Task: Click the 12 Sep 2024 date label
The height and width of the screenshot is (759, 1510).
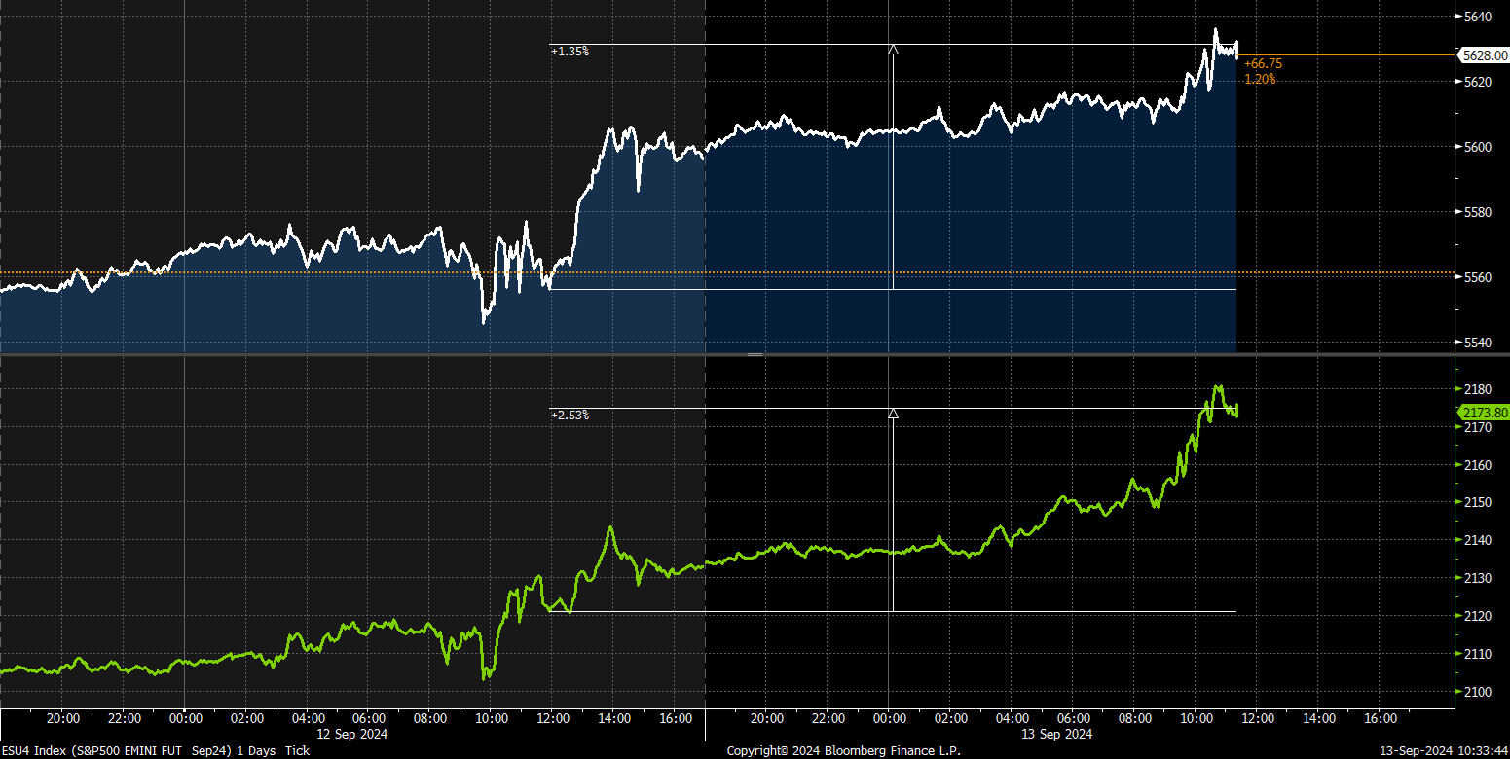Action: [350, 733]
